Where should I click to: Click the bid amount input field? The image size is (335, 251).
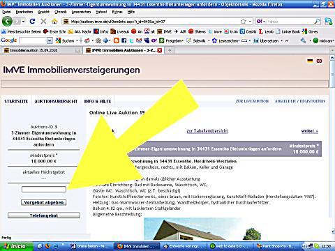44,190
